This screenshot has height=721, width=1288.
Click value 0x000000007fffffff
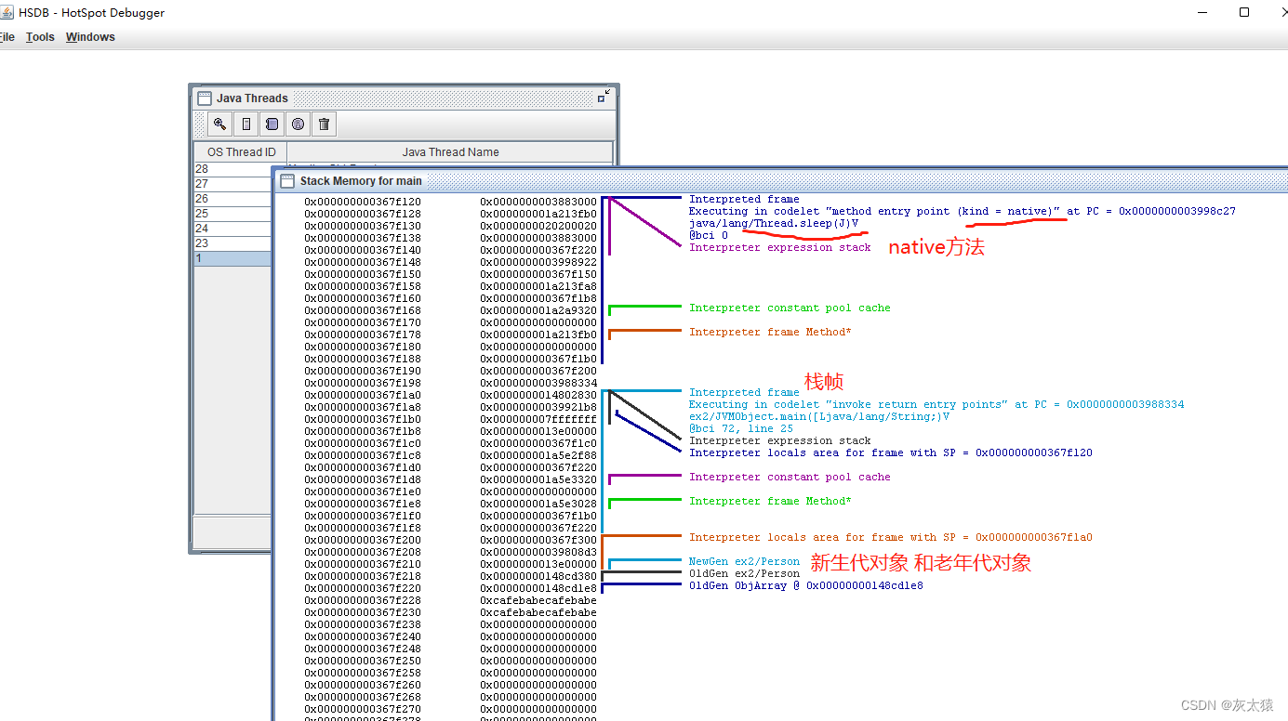pyautogui.click(x=538, y=419)
